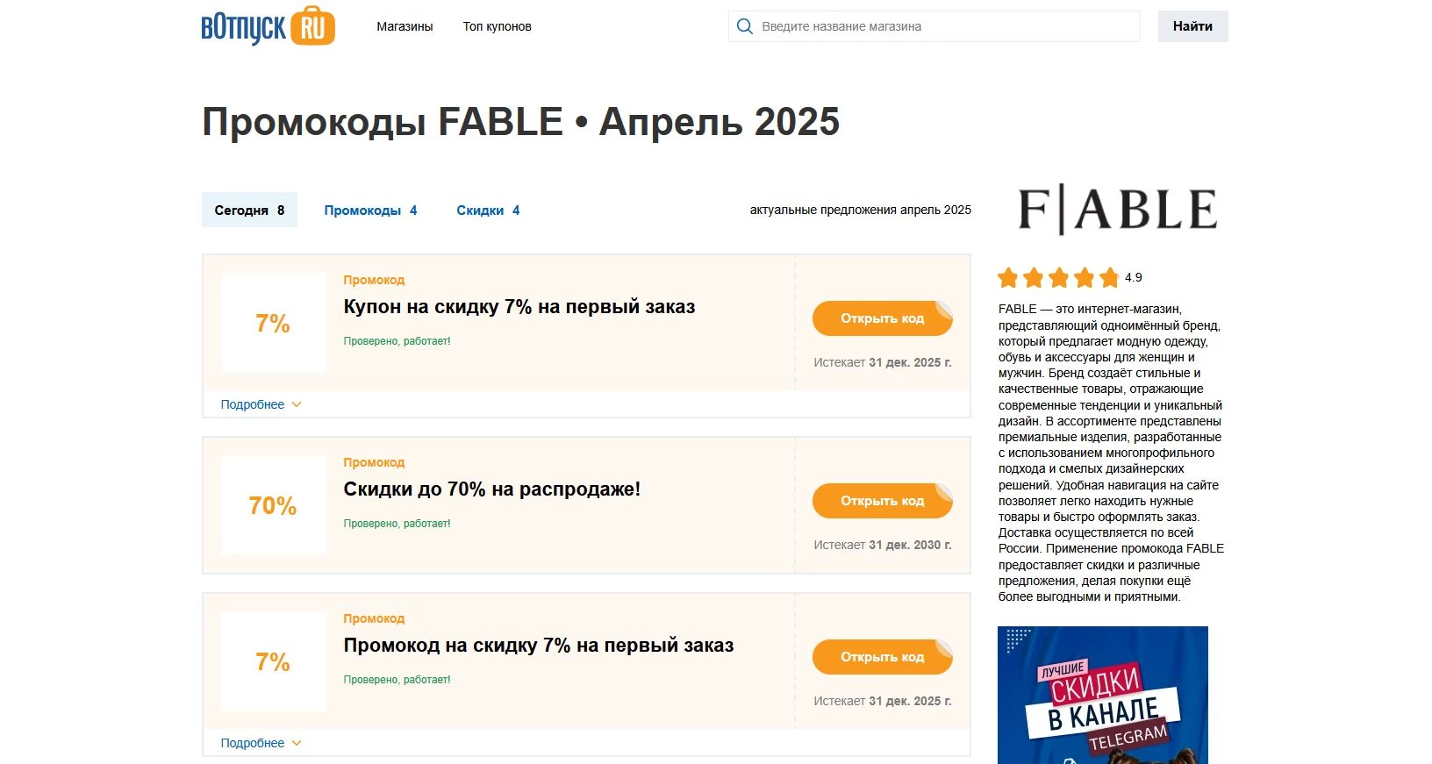Viewport: 1432px width, 764px height.
Task: Click the search magnifier icon
Action: 745,26
